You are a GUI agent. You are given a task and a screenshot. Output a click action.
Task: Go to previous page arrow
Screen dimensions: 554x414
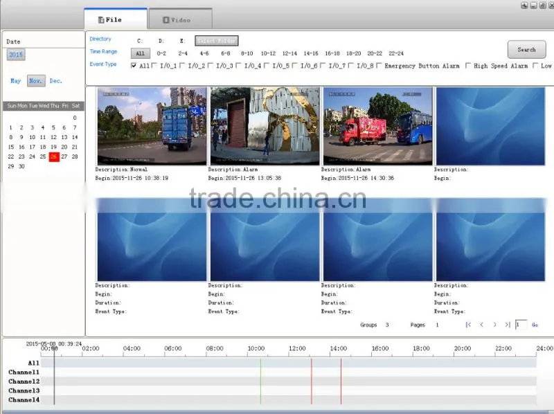point(481,325)
